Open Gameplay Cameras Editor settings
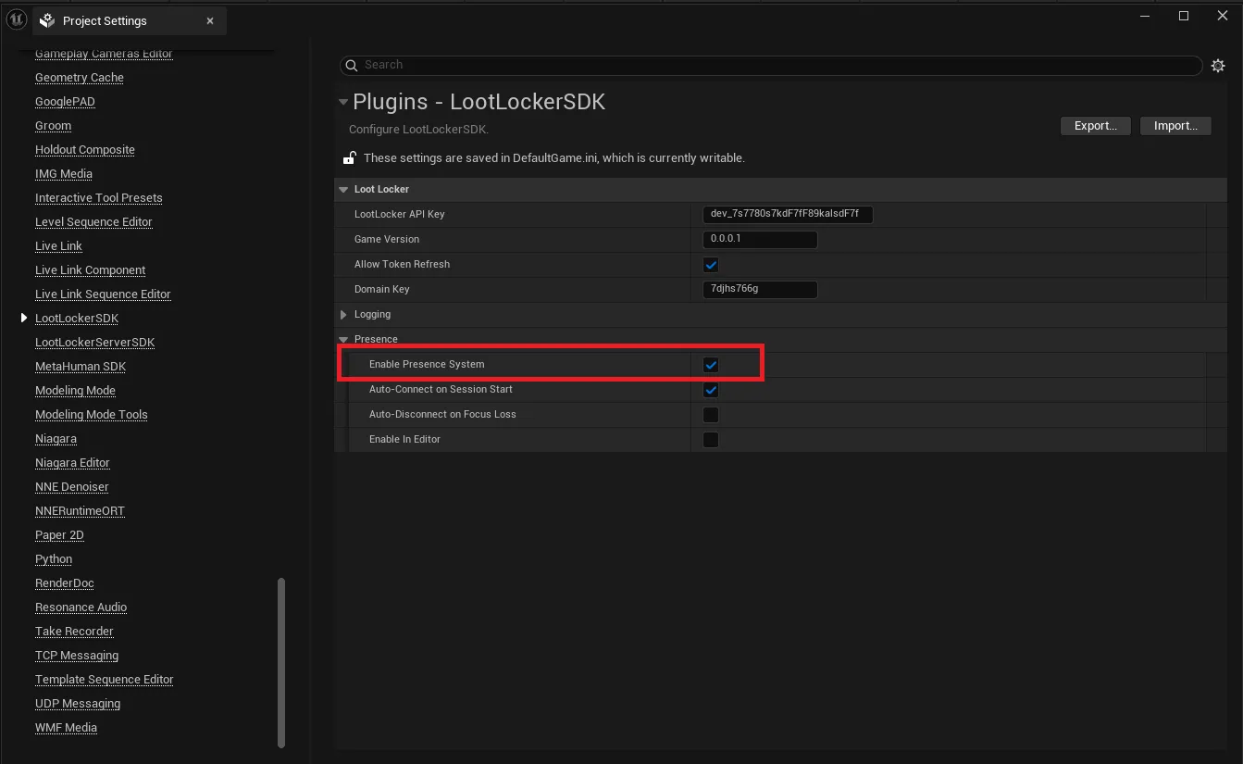This screenshot has height=764, width=1243. pos(104,54)
